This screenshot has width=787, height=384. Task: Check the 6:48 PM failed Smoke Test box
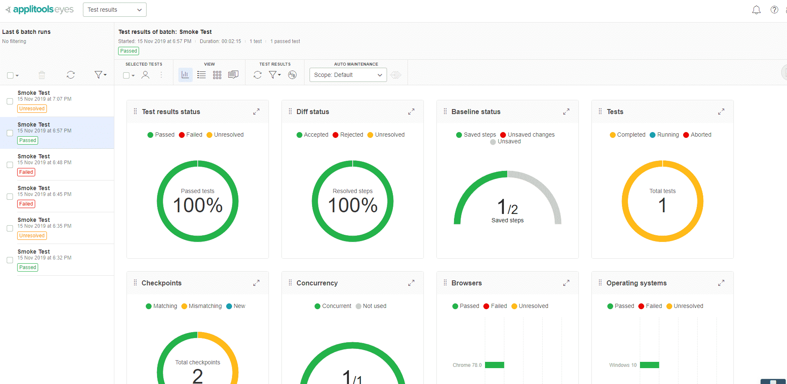point(10,165)
